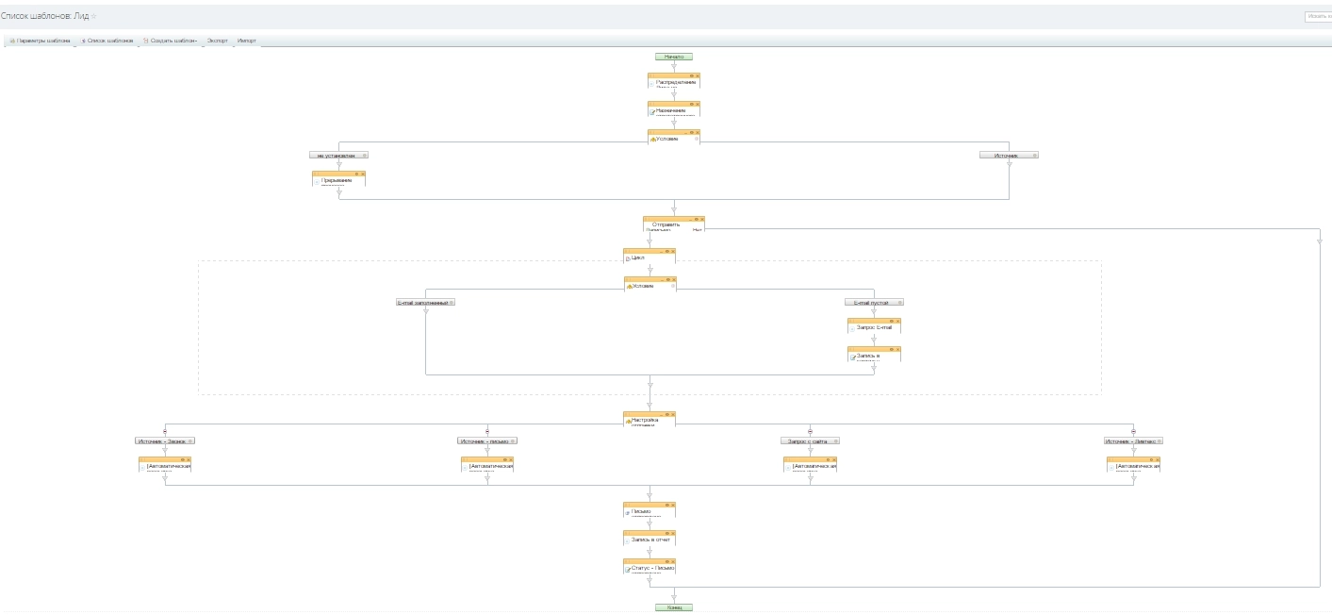Click the search input field
Viewport: 1332px width, 615px height.
coord(1318,16)
